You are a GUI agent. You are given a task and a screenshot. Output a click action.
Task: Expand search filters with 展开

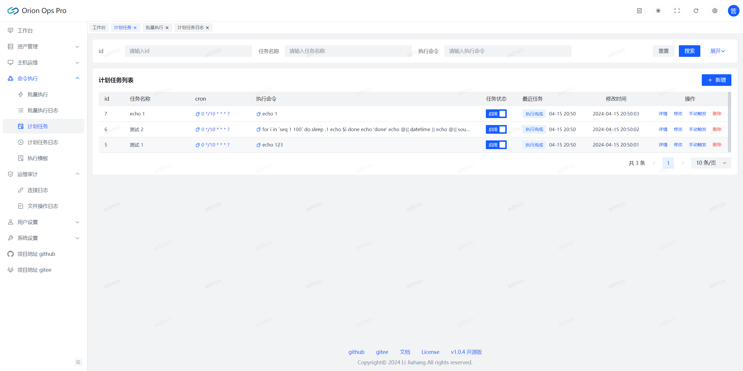pyautogui.click(x=717, y=51)
